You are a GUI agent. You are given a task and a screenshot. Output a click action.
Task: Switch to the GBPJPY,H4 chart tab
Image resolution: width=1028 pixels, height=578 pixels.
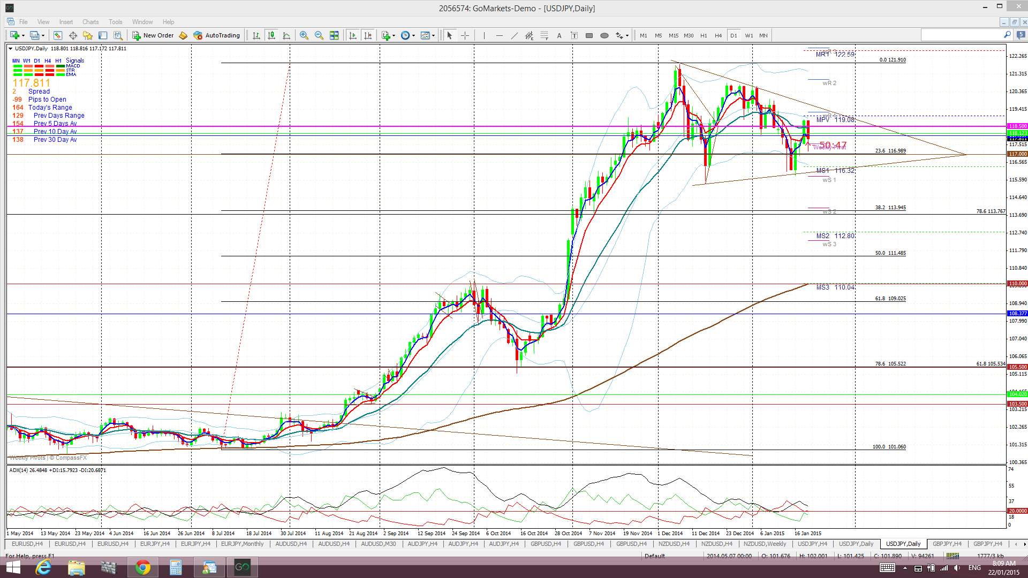pos(947,544)
